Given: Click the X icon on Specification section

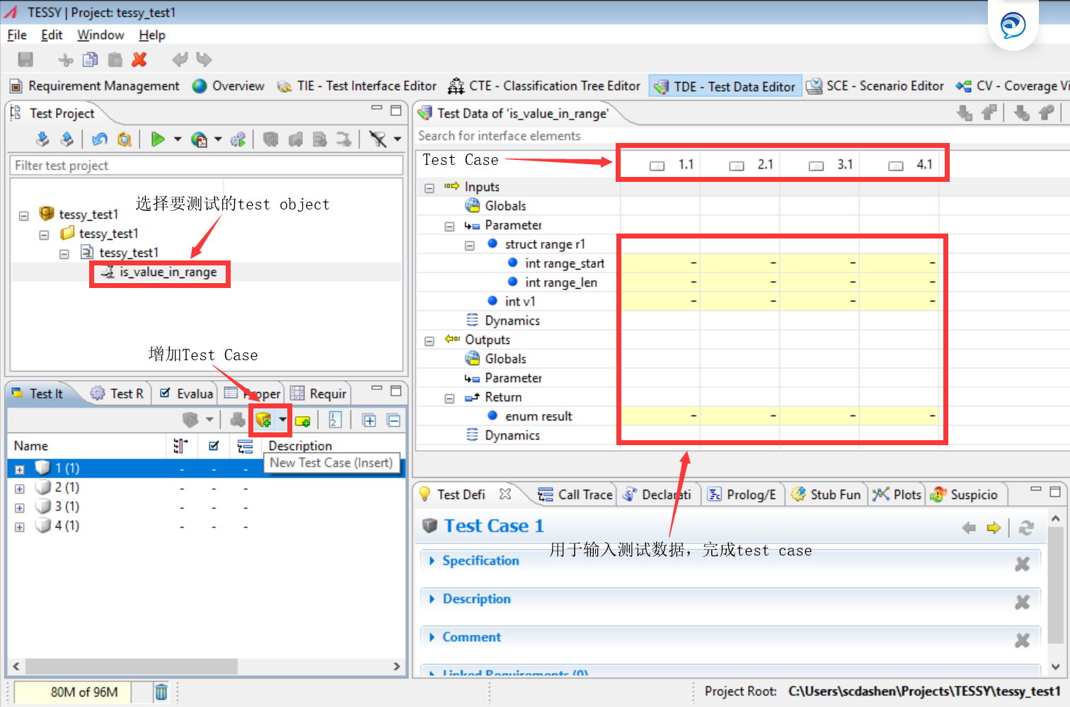Looking at the screenshot, I should click(1022, 564).
